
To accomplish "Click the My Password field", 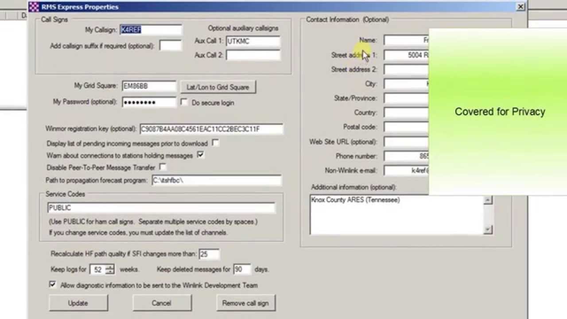I will [149, 102].
